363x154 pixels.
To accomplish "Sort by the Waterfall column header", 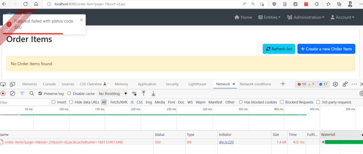I will click(x=341, y=135).
